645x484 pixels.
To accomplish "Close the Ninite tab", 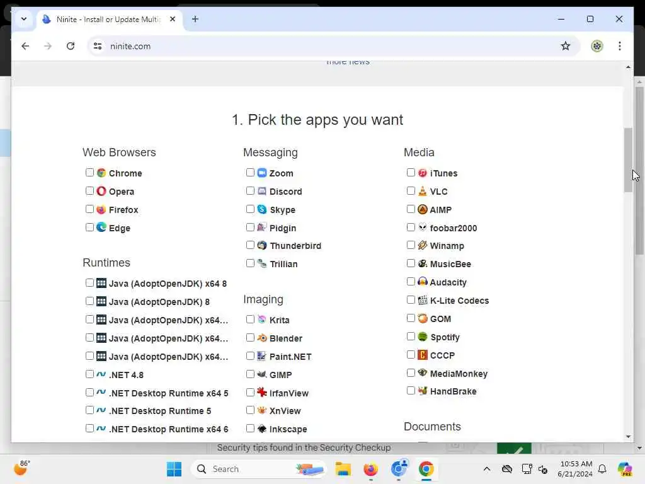I will point(173,19).
